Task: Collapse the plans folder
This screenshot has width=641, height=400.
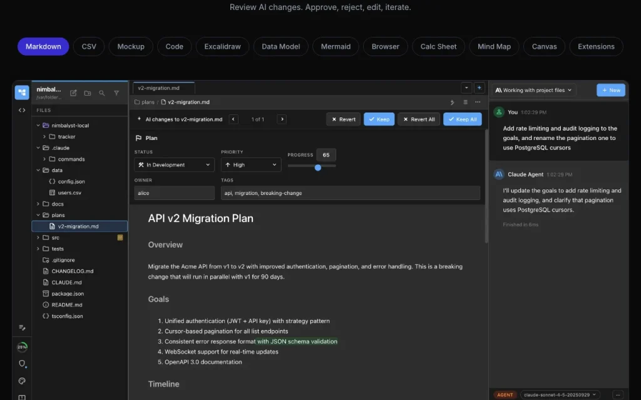Action: (x=38, y=215)
